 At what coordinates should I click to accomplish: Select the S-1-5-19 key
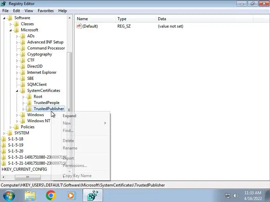pos(16,145)
